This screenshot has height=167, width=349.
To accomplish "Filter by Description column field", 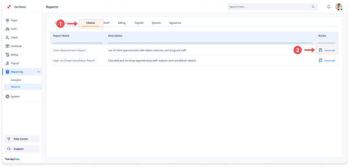I will tap(210, 41).
